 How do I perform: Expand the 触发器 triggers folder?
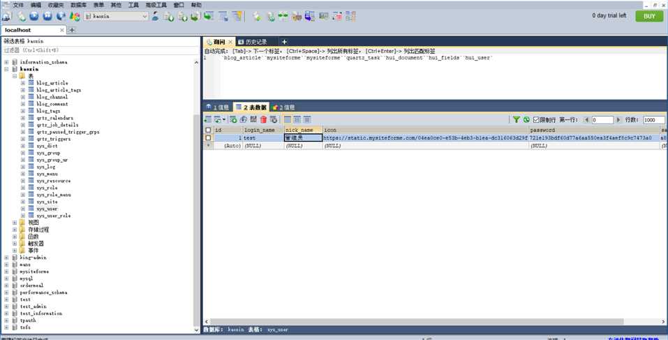click(x=15, y=243)
